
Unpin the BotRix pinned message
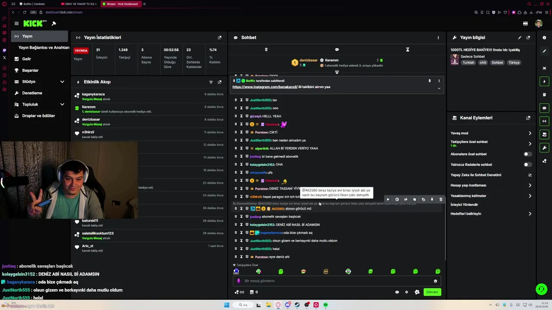(430, 81)
